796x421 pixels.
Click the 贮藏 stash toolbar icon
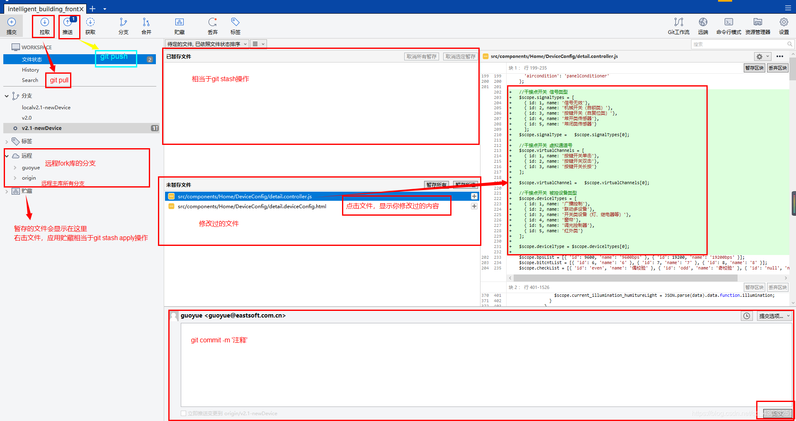(180, 26)
